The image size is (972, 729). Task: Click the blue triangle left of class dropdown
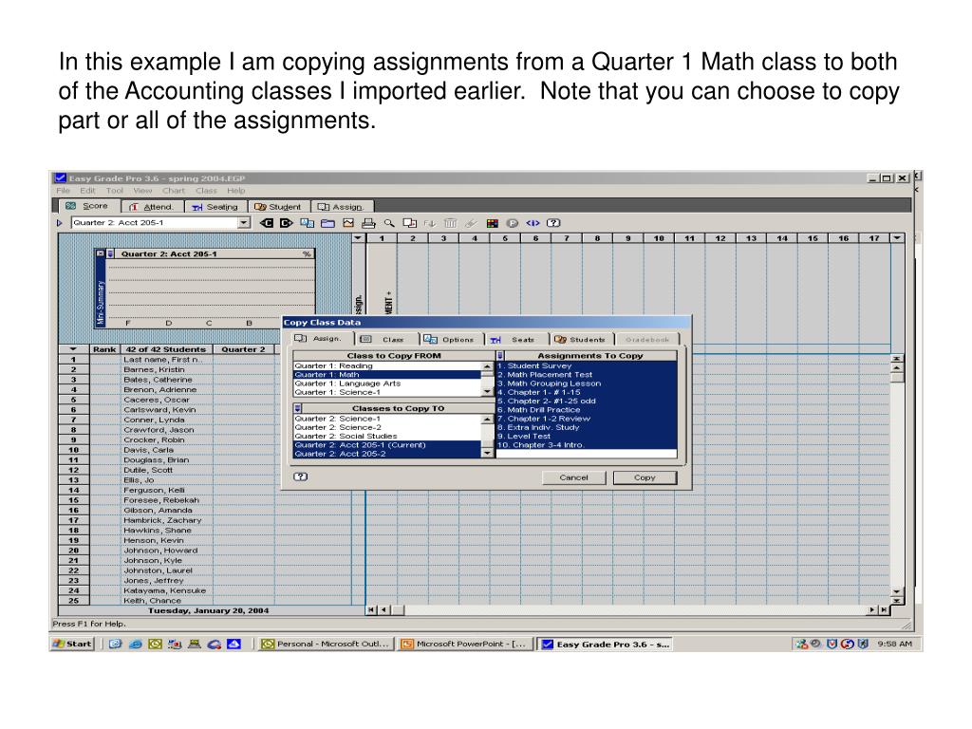tap(60, 223)
